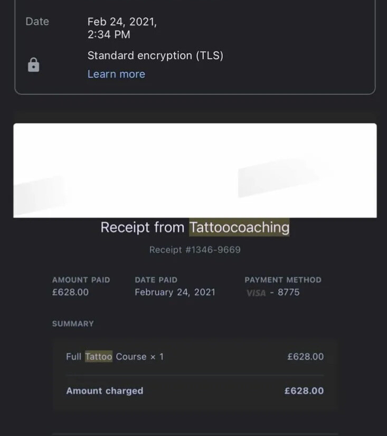This screenshot has width=387, height=436.
Task: Click the 2:34 PM time text
Action: 109,35
